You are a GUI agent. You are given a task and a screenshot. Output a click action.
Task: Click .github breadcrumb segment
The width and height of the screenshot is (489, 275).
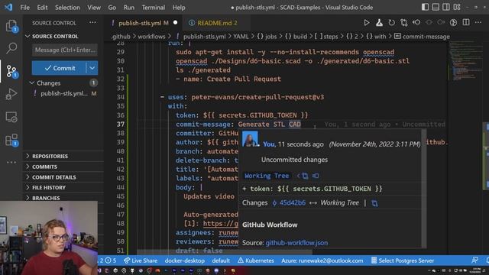(121, 37)
